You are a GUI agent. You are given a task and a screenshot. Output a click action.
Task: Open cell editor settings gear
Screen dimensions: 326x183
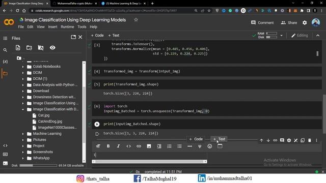click(x=289, y=140)
